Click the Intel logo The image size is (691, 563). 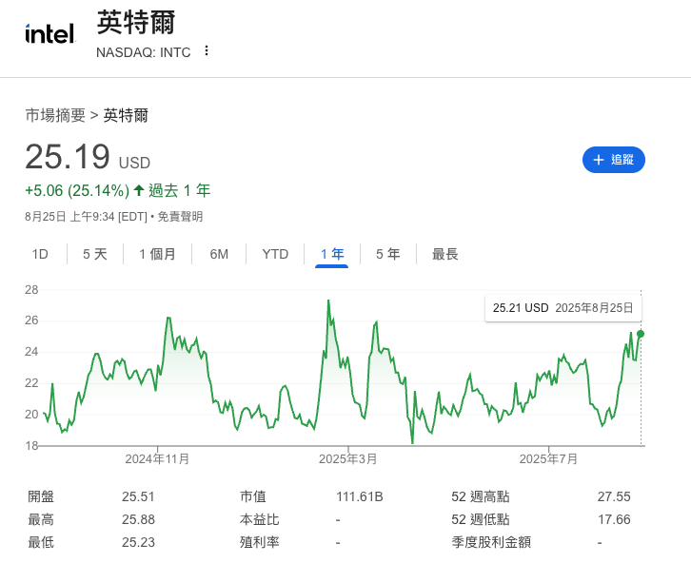50,34
